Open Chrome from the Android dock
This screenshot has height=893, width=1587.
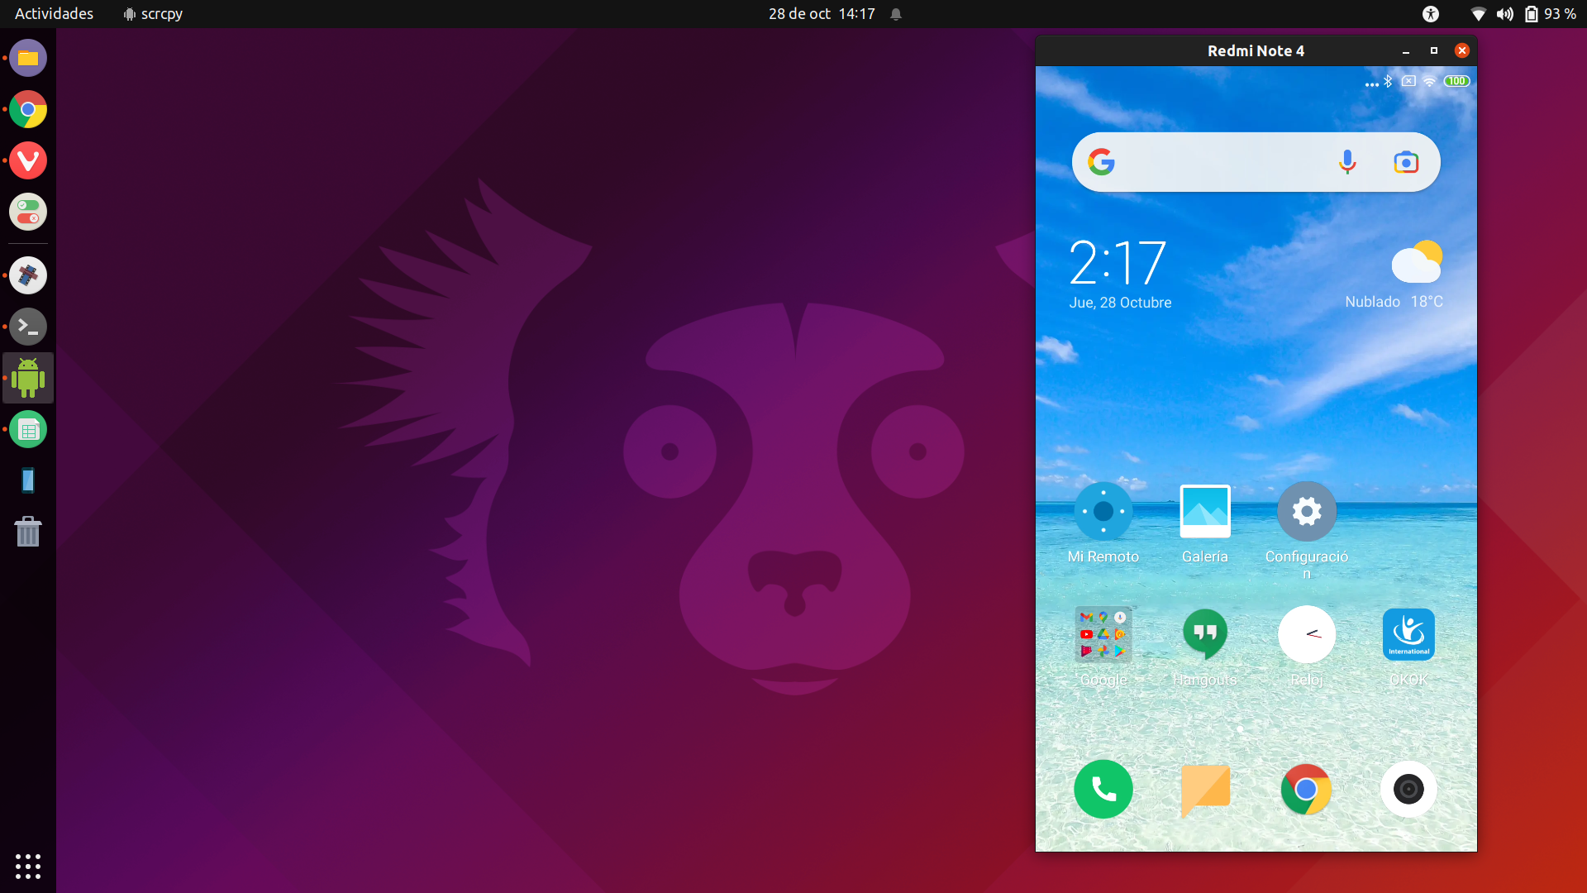(1307, 789)
